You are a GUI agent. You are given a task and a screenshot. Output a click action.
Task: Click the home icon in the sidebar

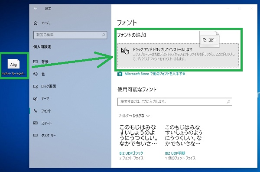coord(36,23)
